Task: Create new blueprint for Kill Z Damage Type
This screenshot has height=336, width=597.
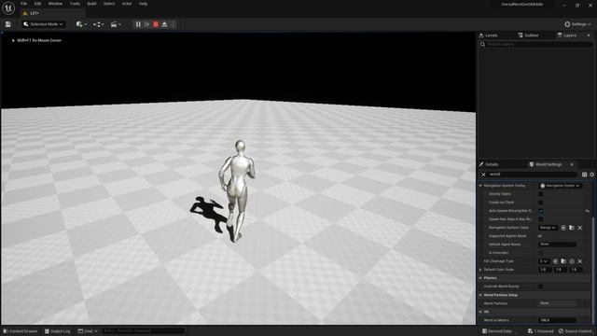Action: pos(572,261)
